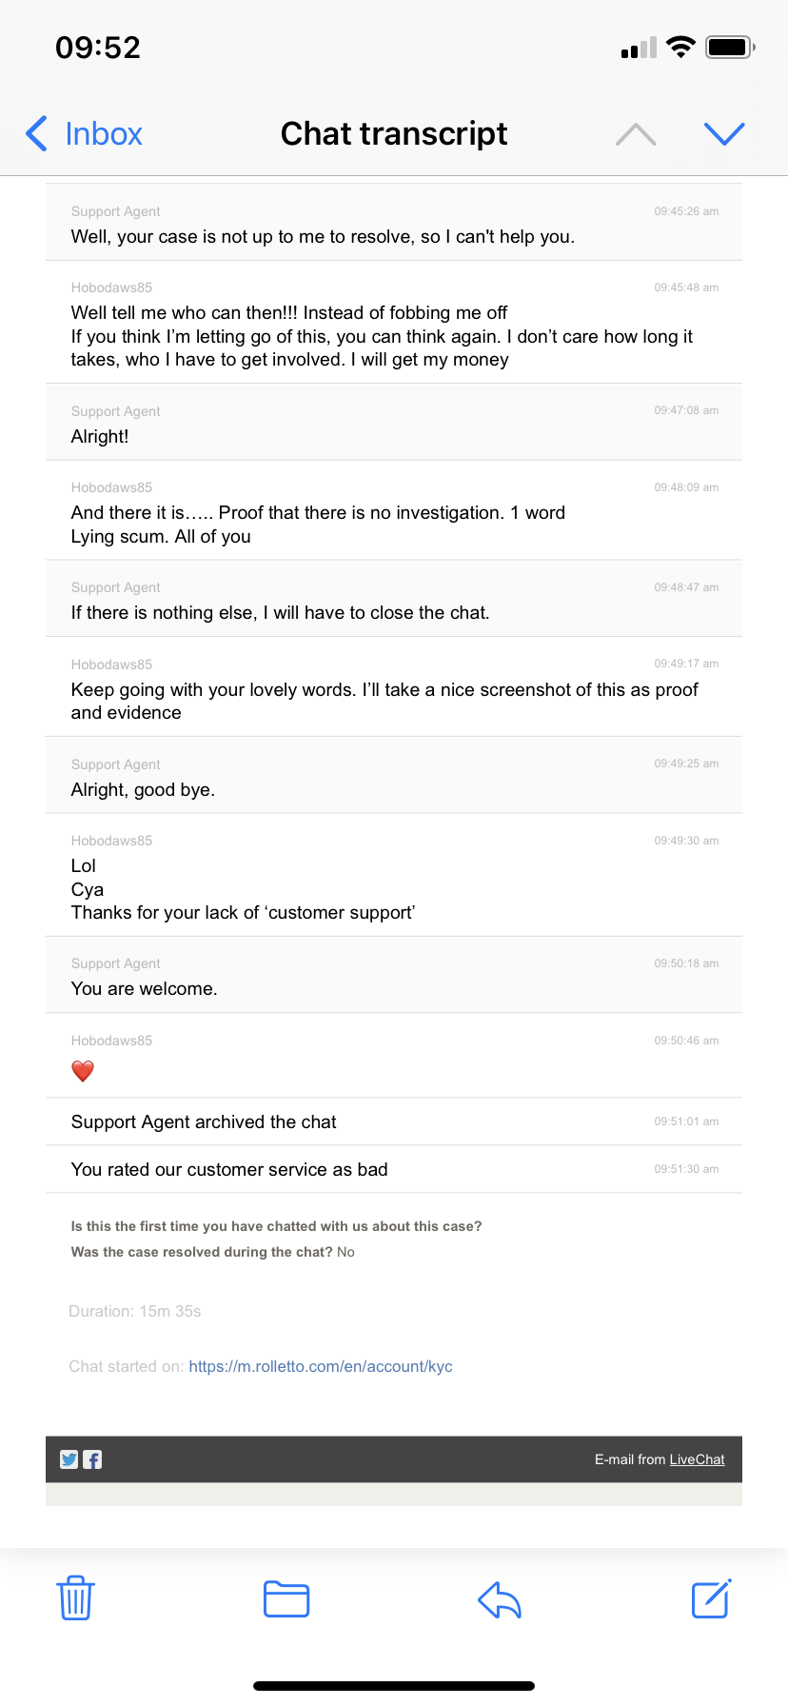Select "Support Agent archived the chat" row
This screenshot has width=788, height=1706.
click(x=394, y=1121)
